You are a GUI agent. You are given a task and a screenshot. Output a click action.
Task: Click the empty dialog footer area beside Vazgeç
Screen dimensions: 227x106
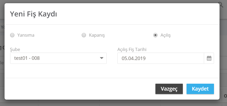(80, 89)
